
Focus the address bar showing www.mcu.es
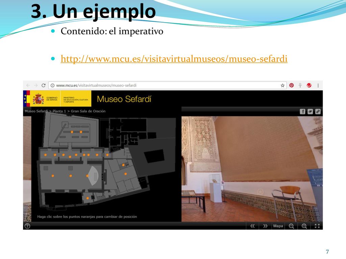point(167,85)
